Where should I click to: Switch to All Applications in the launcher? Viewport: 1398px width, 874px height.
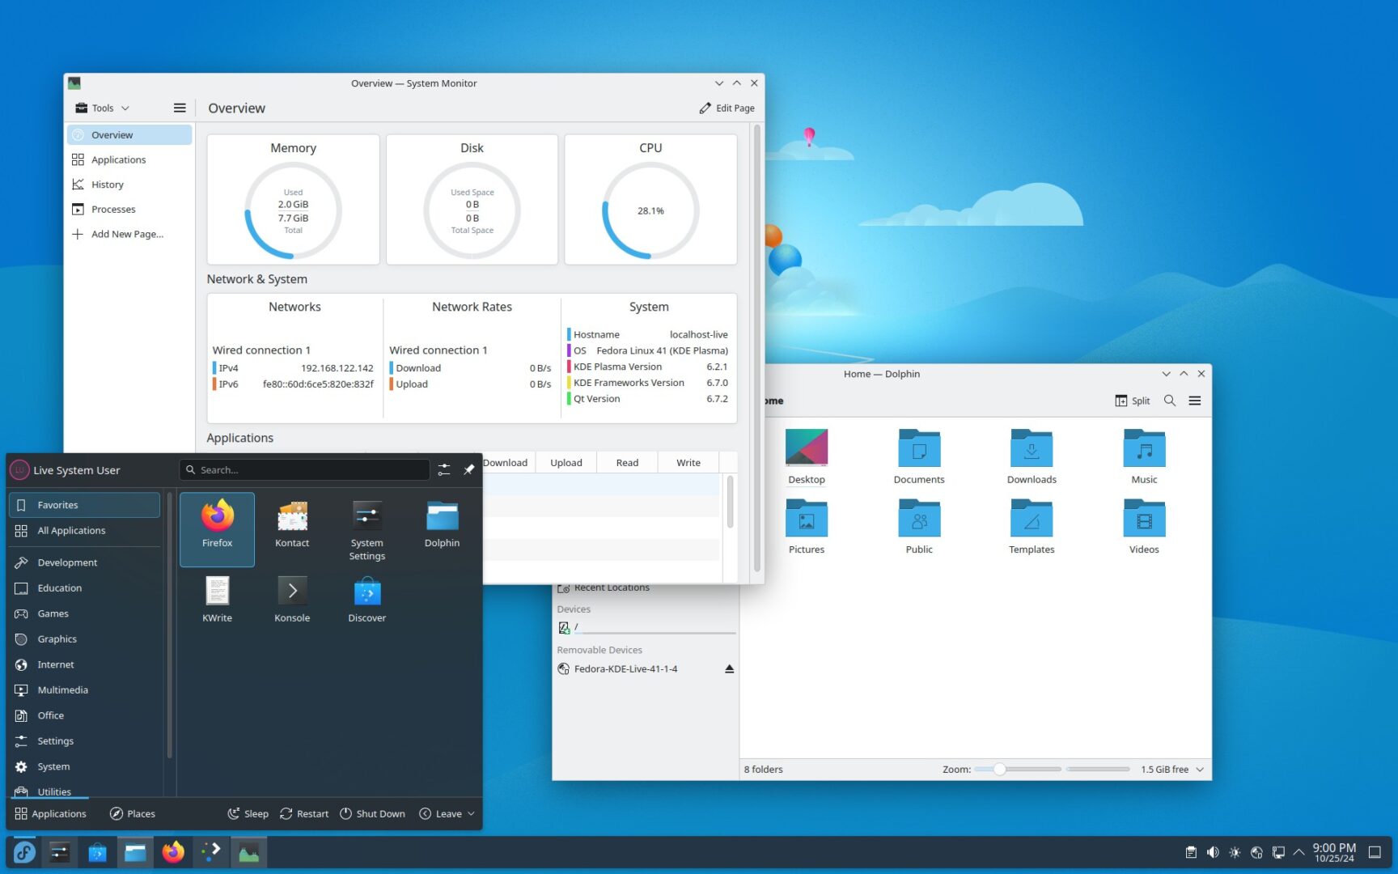(x=70, y=530)
